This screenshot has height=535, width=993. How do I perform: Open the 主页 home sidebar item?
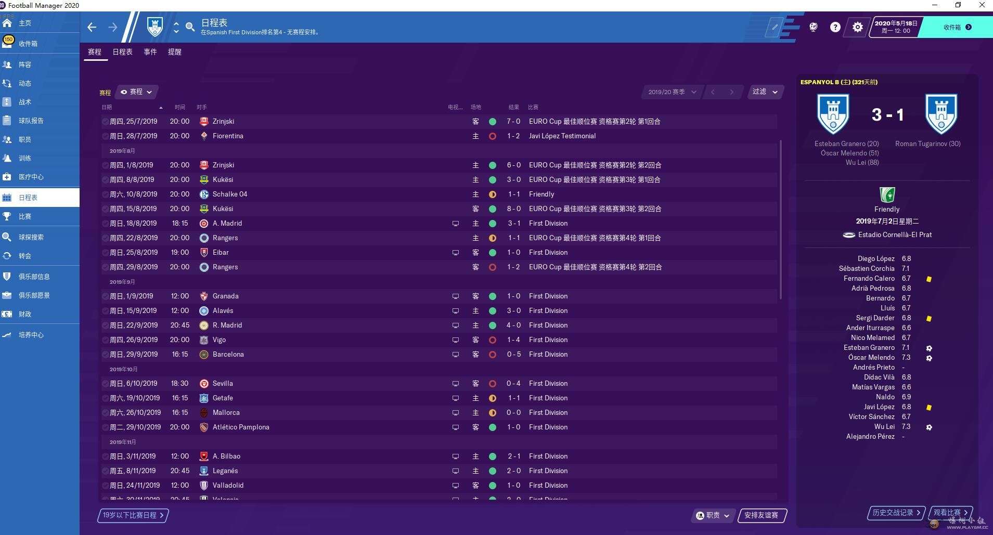pyautogui.click(x=40, y=23)
